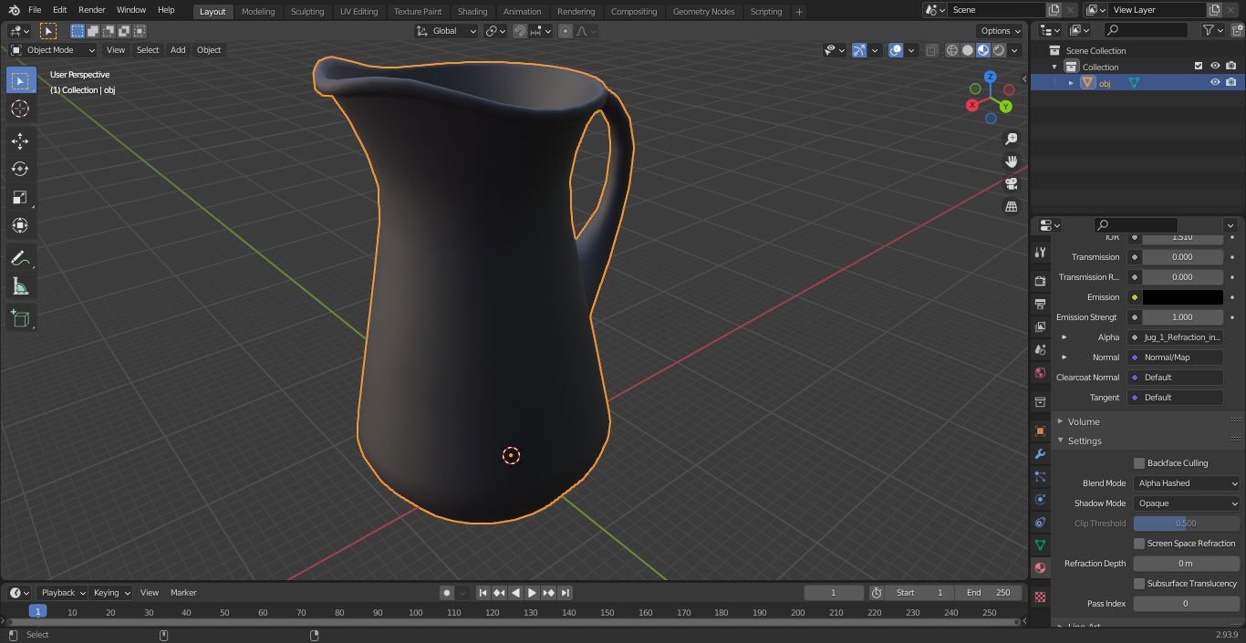The image size is (1246, 643).
Task: Open Global transform orientation dropdown
Action: click(x=447, y=31)
